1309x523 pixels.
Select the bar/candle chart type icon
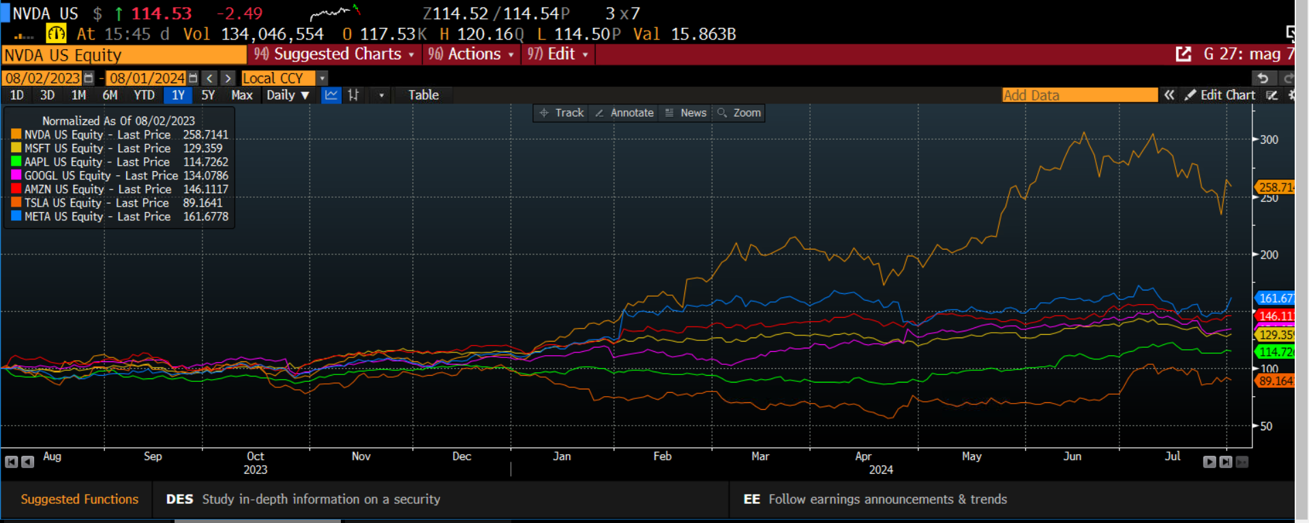(x=353, y=95)
